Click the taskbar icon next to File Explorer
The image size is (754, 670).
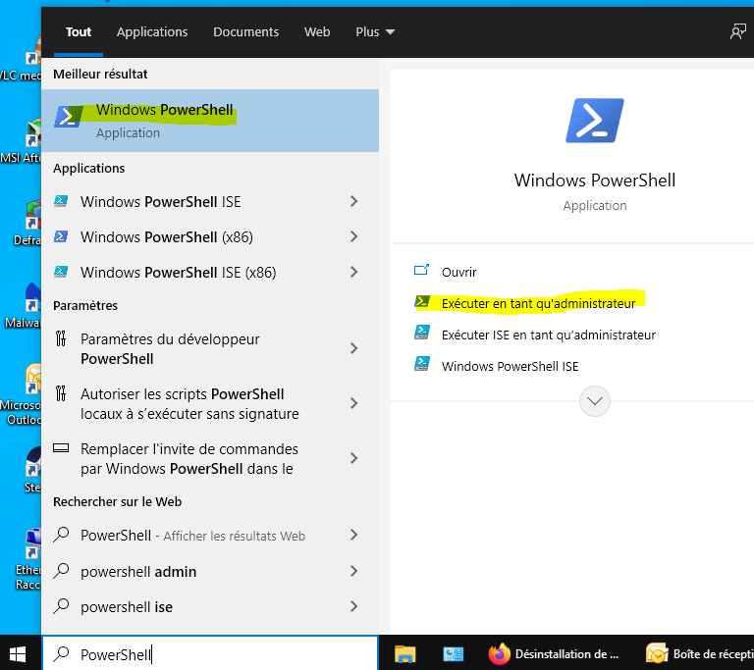click(453, 654)
